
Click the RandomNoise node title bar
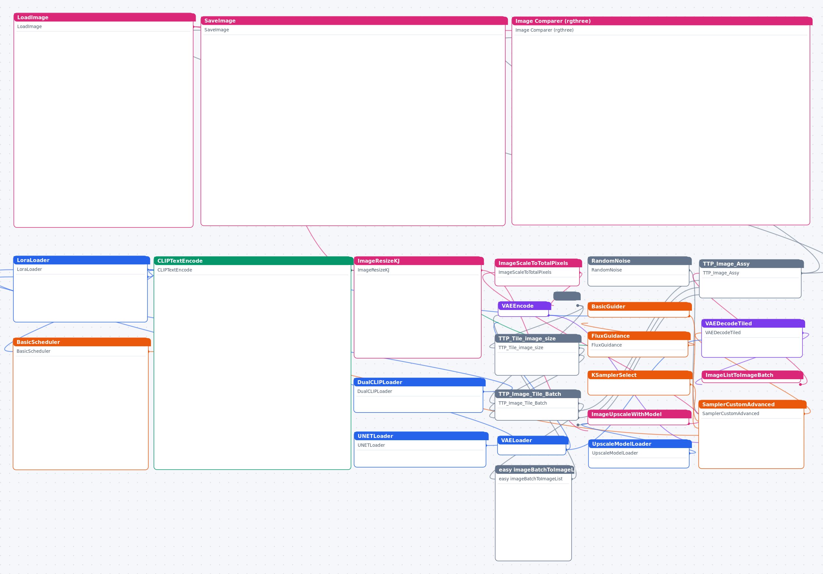(639, 261)
